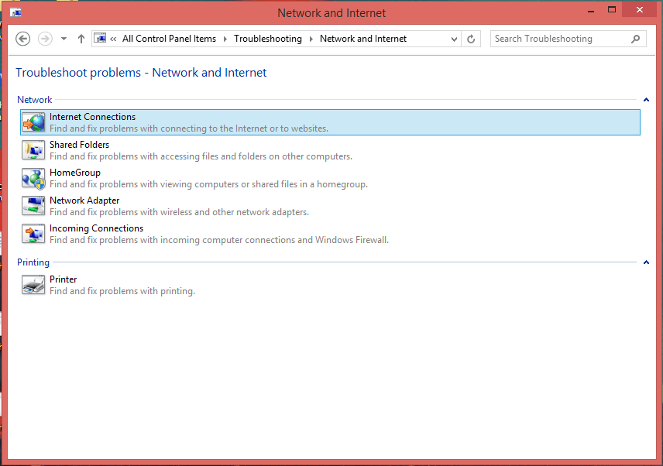Click Network and Internet breadcrumb

(363, 39)
